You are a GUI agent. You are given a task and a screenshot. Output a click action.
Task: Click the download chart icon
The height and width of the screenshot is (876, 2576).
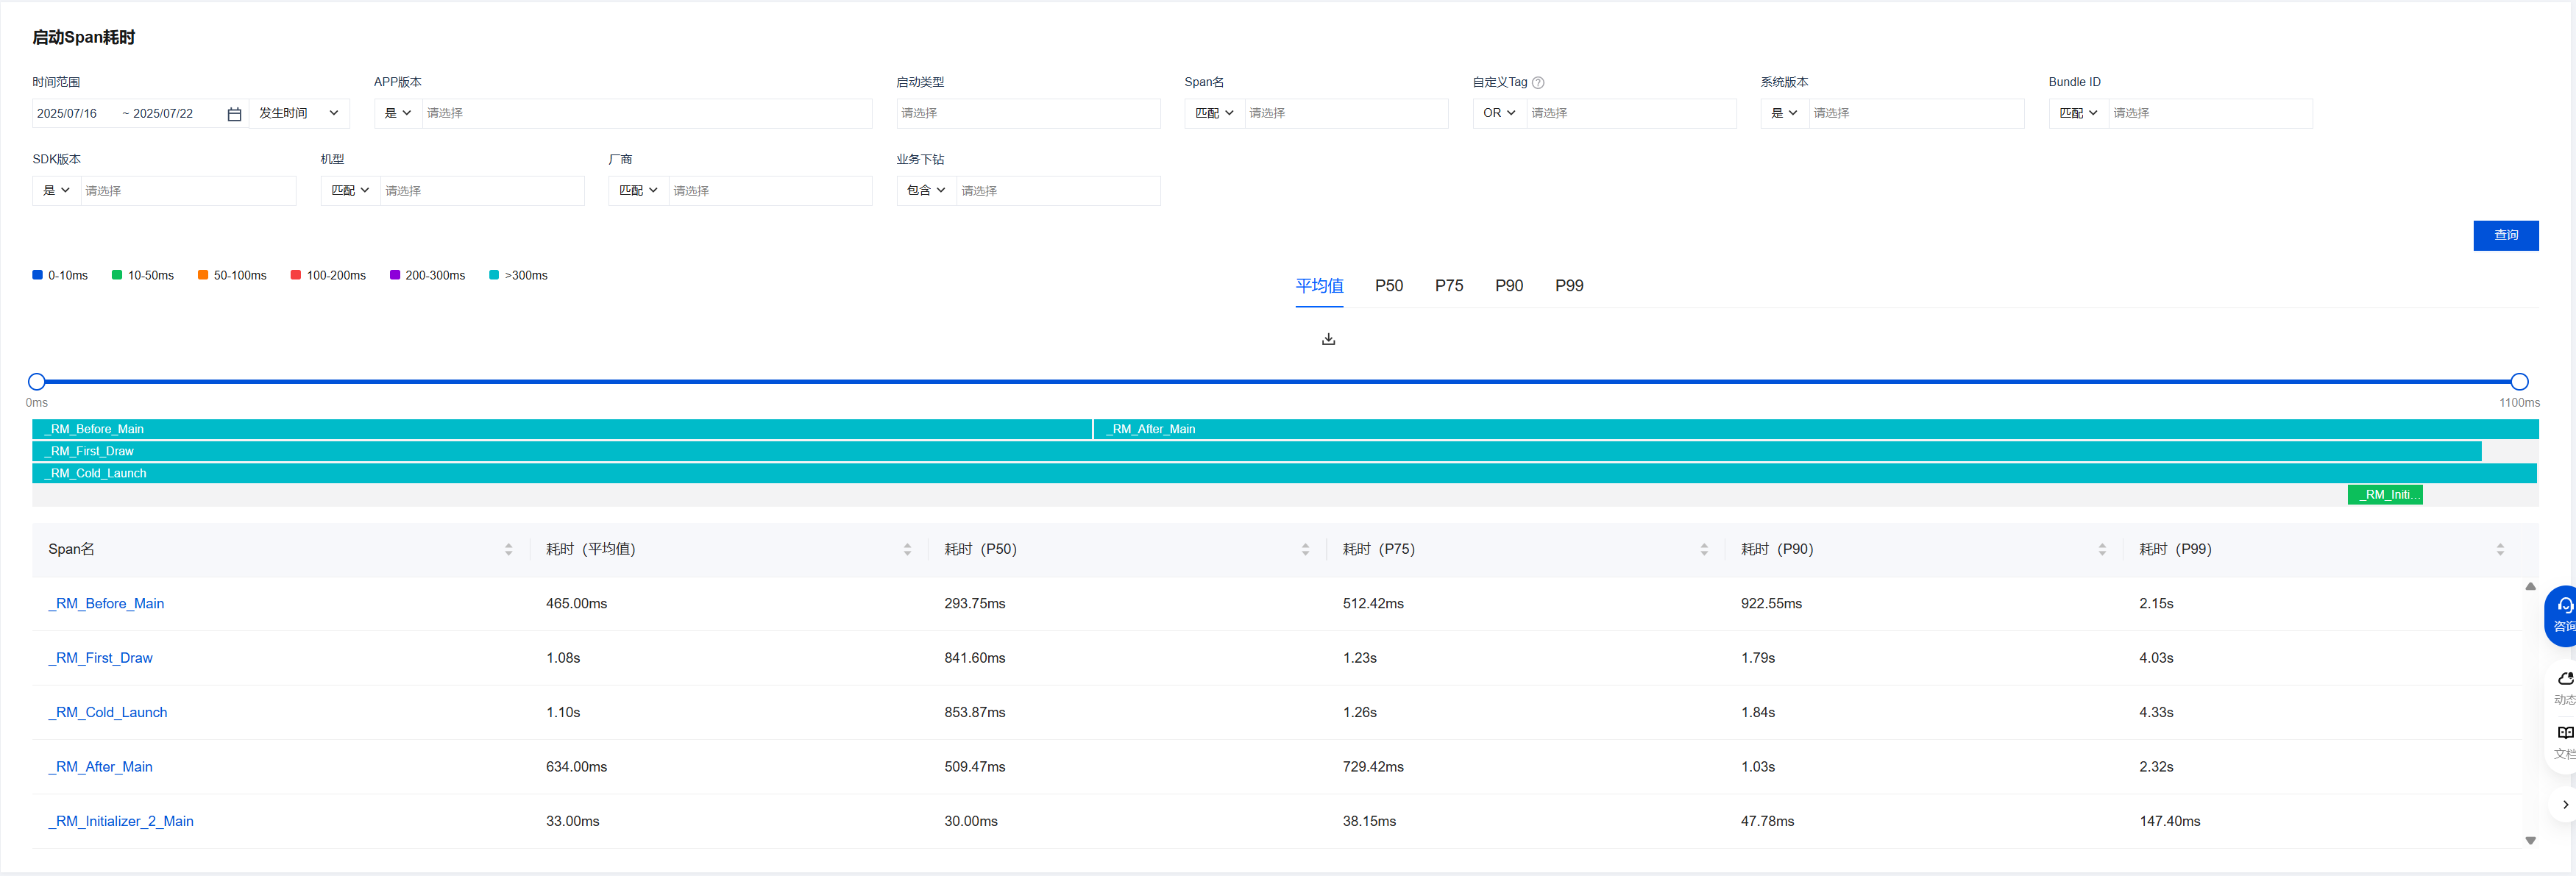pos(1328,339)
